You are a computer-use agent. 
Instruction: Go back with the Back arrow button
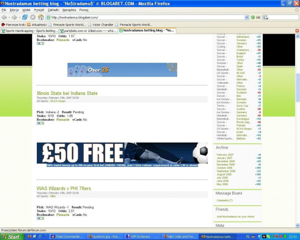pyautogui.click(x=4, y=17)
